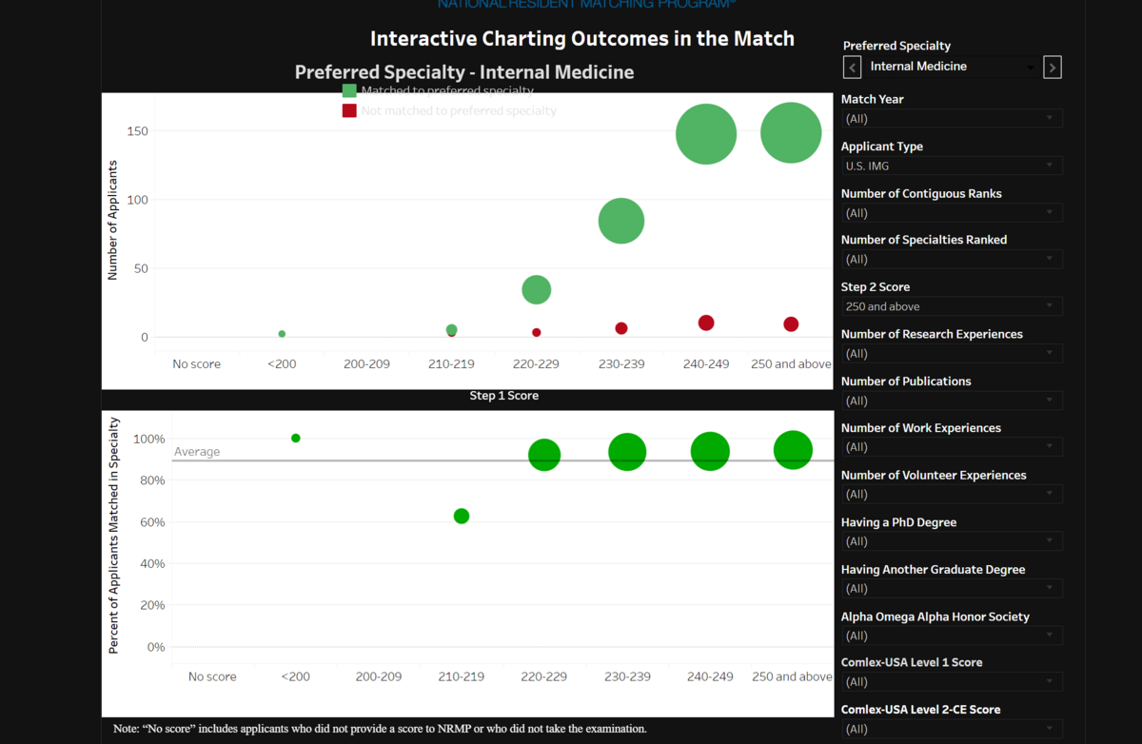Expand the Number of Volunteer Experiences dropdown

tap(952, 494)
